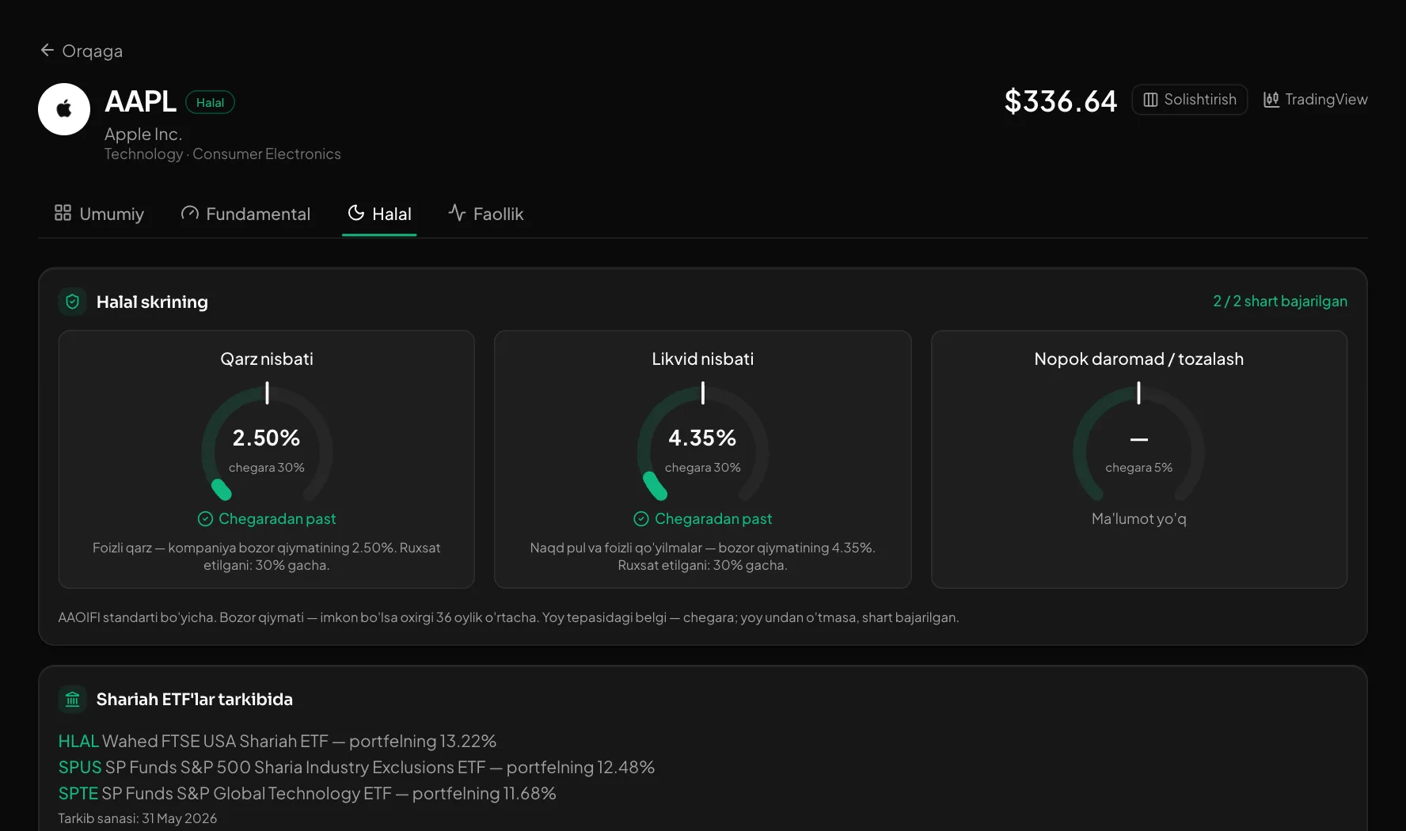
Task: Click the 'Ma'lumot yo'q' label
Action: [1139, 519]
